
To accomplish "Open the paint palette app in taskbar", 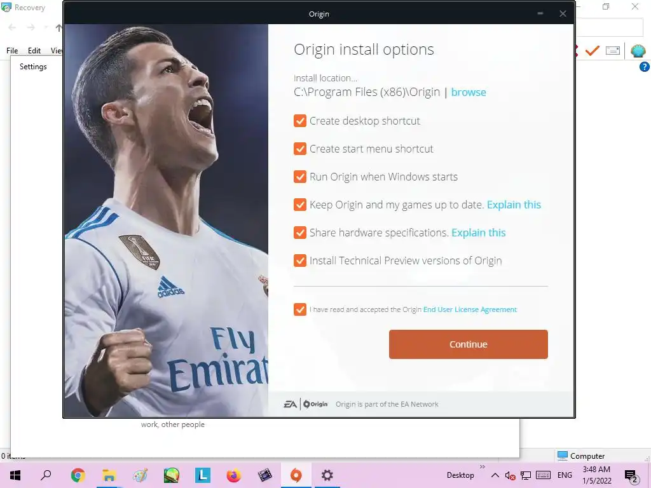I will 140,475.
